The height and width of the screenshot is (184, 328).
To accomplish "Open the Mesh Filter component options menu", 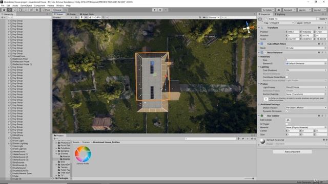I will pos(325,44).
